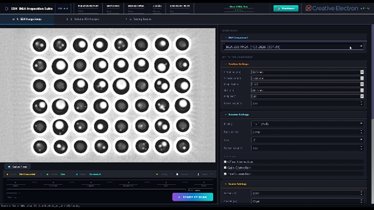Click the person icon in status bar
374x210 pixels.
199,174
